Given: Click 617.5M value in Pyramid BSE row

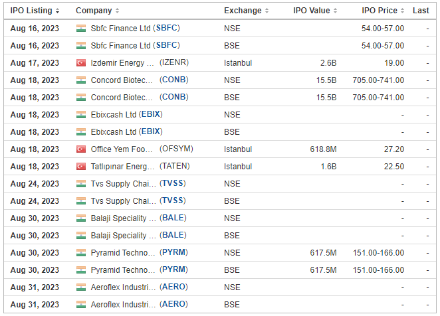Looking at the screenshot, I should click(323, 270).
